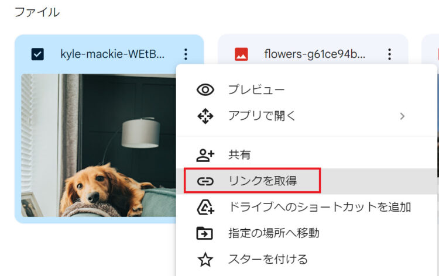Click the star outline icon
This screenshot has width=439, height=276.
pyautogui.click(x=205, y=259)
